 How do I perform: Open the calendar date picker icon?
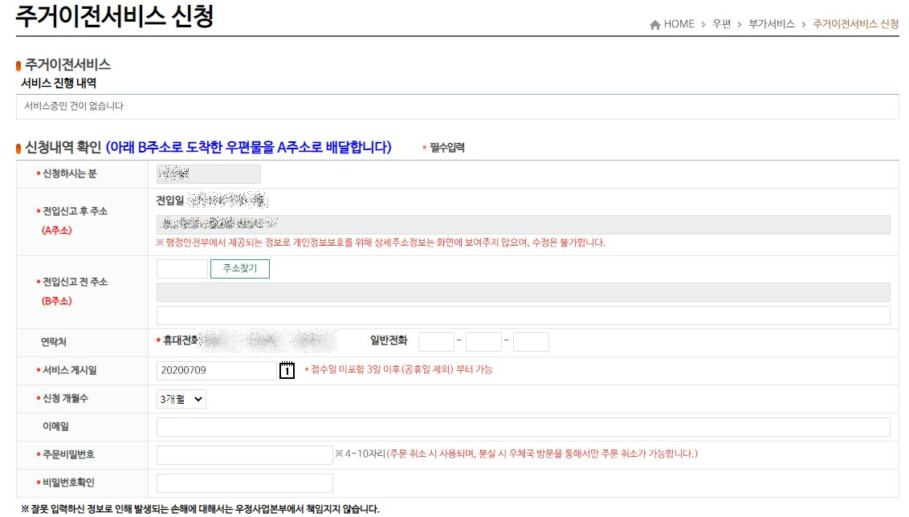(x=287, y=370)
